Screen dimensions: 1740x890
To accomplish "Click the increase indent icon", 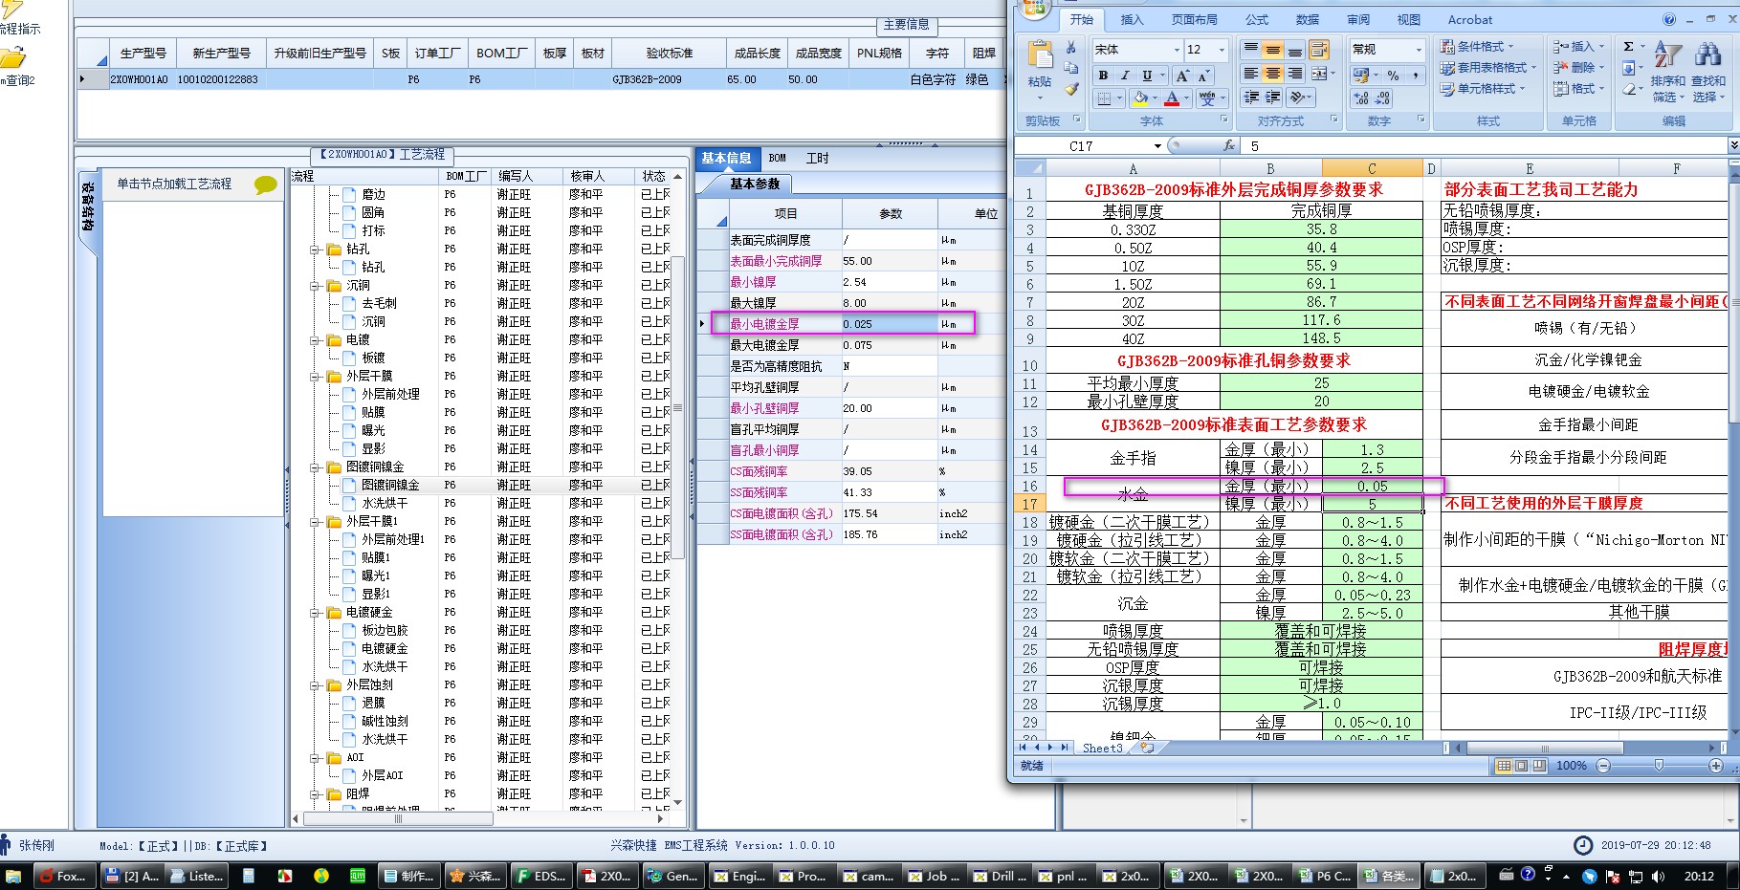I will tap(1272, 98).
